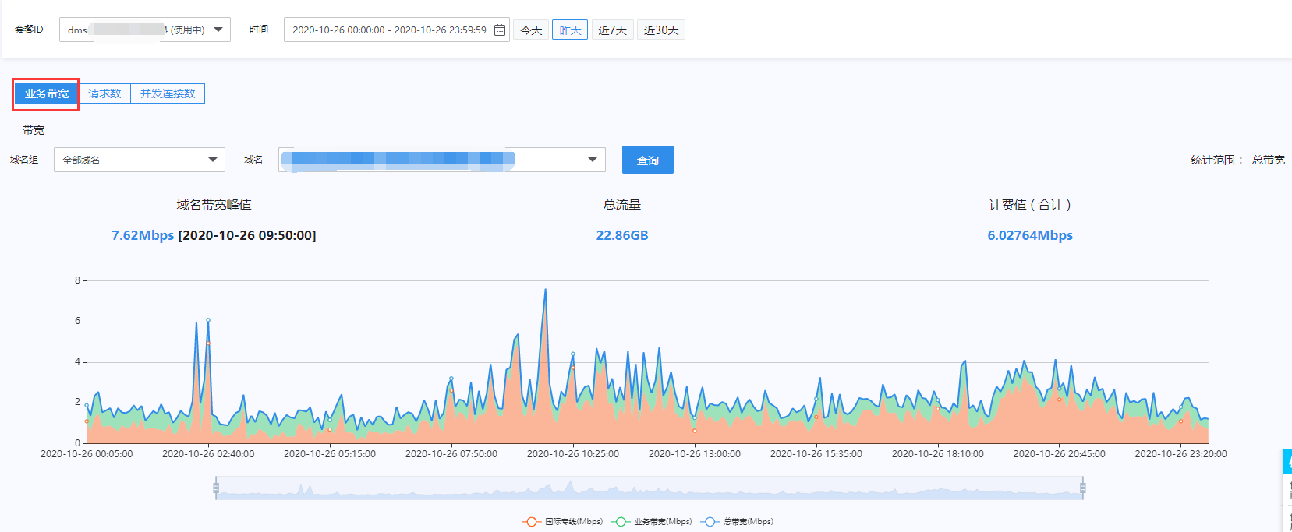Screen dimensions: 1292x532
Task: Expand the 域名 selection dropdown
Action: (442, 160)
